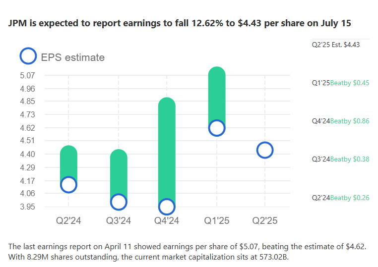The image size is (378, 267).
Task: Click the Q3'24 x-axis label
Action: click(x=119, y=220)
